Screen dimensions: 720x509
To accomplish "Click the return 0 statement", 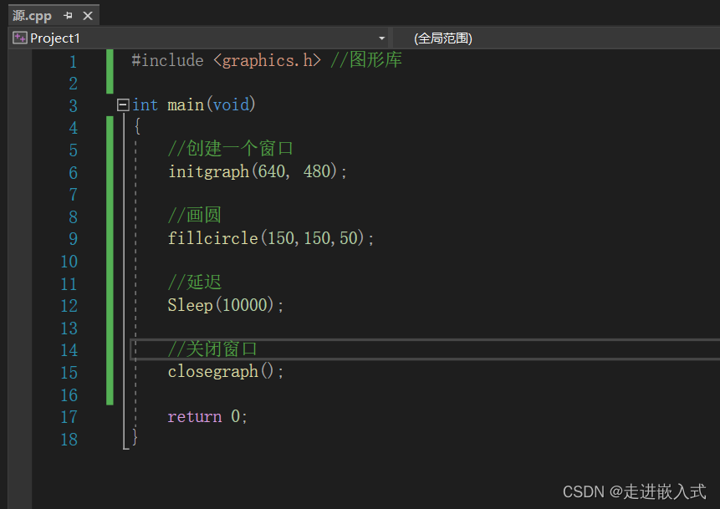I will [207, 416].
